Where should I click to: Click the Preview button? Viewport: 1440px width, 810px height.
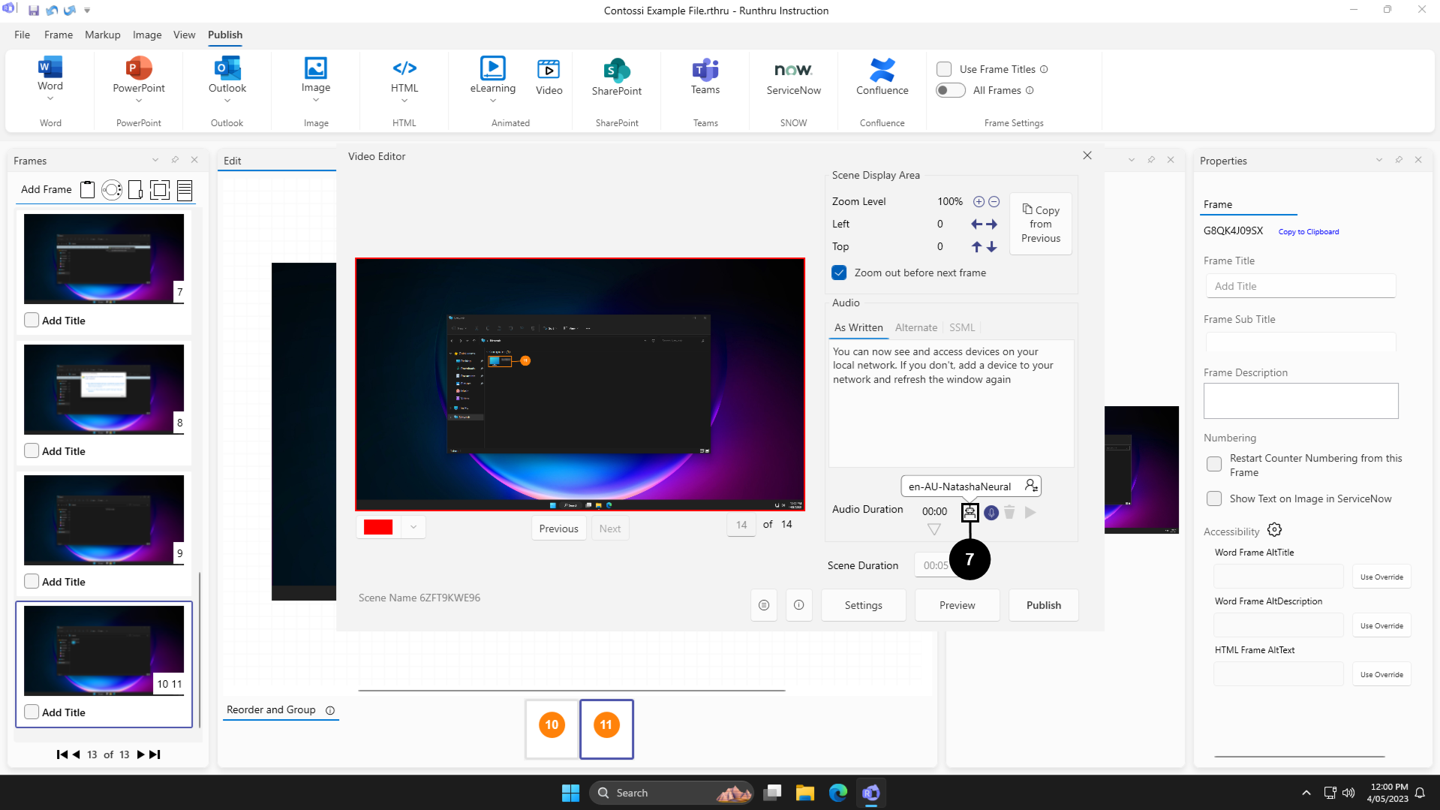[957, 605]
